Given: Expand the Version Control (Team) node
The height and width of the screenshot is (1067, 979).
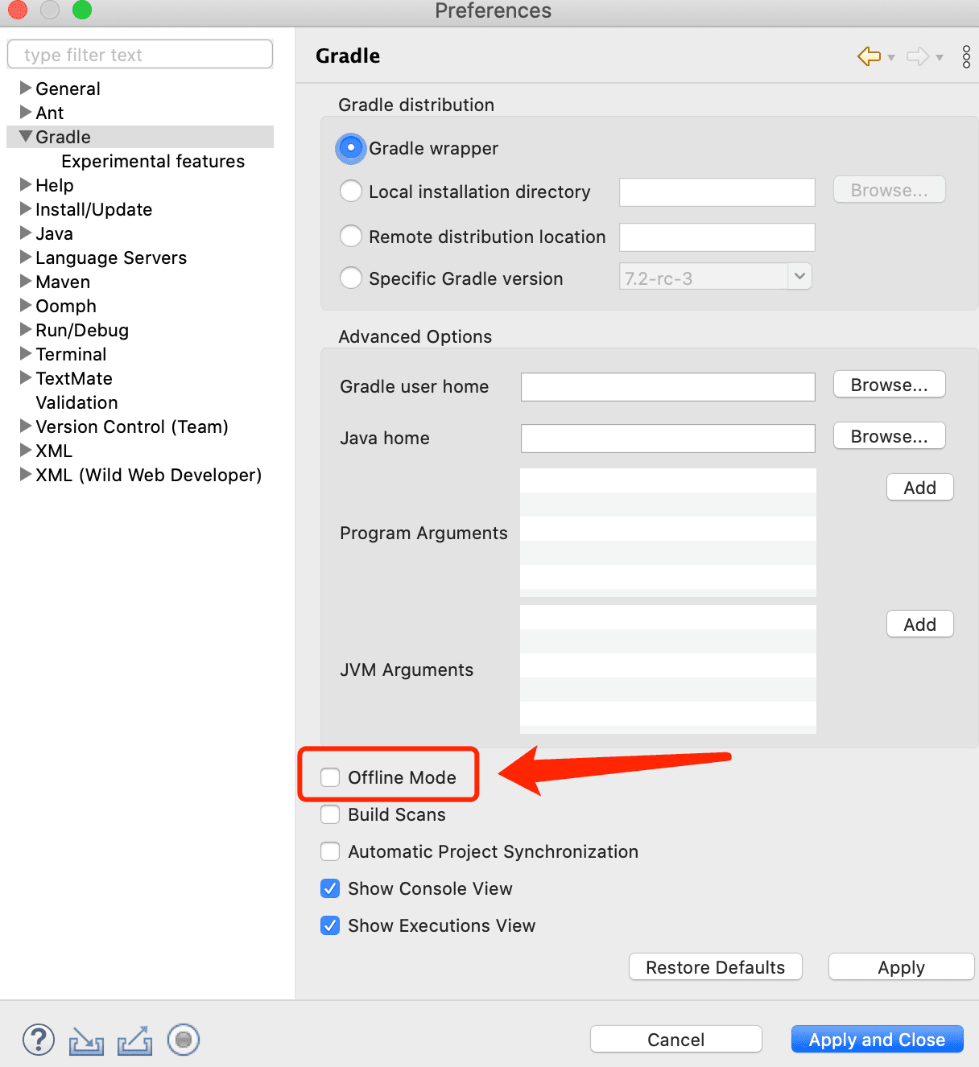Looking at the screenshot, I should pyautogui.click(x=26, y=426).
